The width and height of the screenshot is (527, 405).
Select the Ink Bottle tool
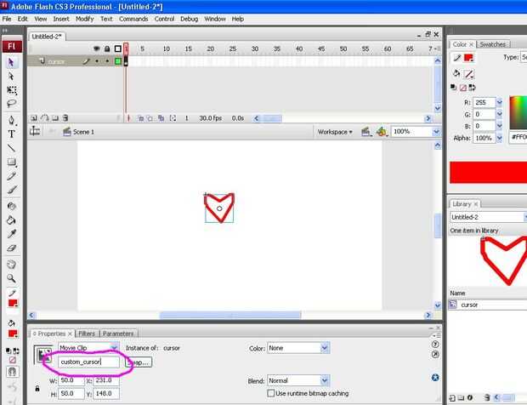click(11, 206)
